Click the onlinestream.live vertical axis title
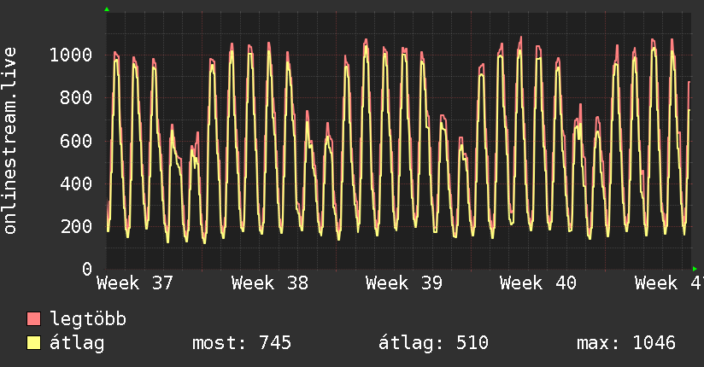The height and width of the screenshot is (367, 704). point(10,141)
